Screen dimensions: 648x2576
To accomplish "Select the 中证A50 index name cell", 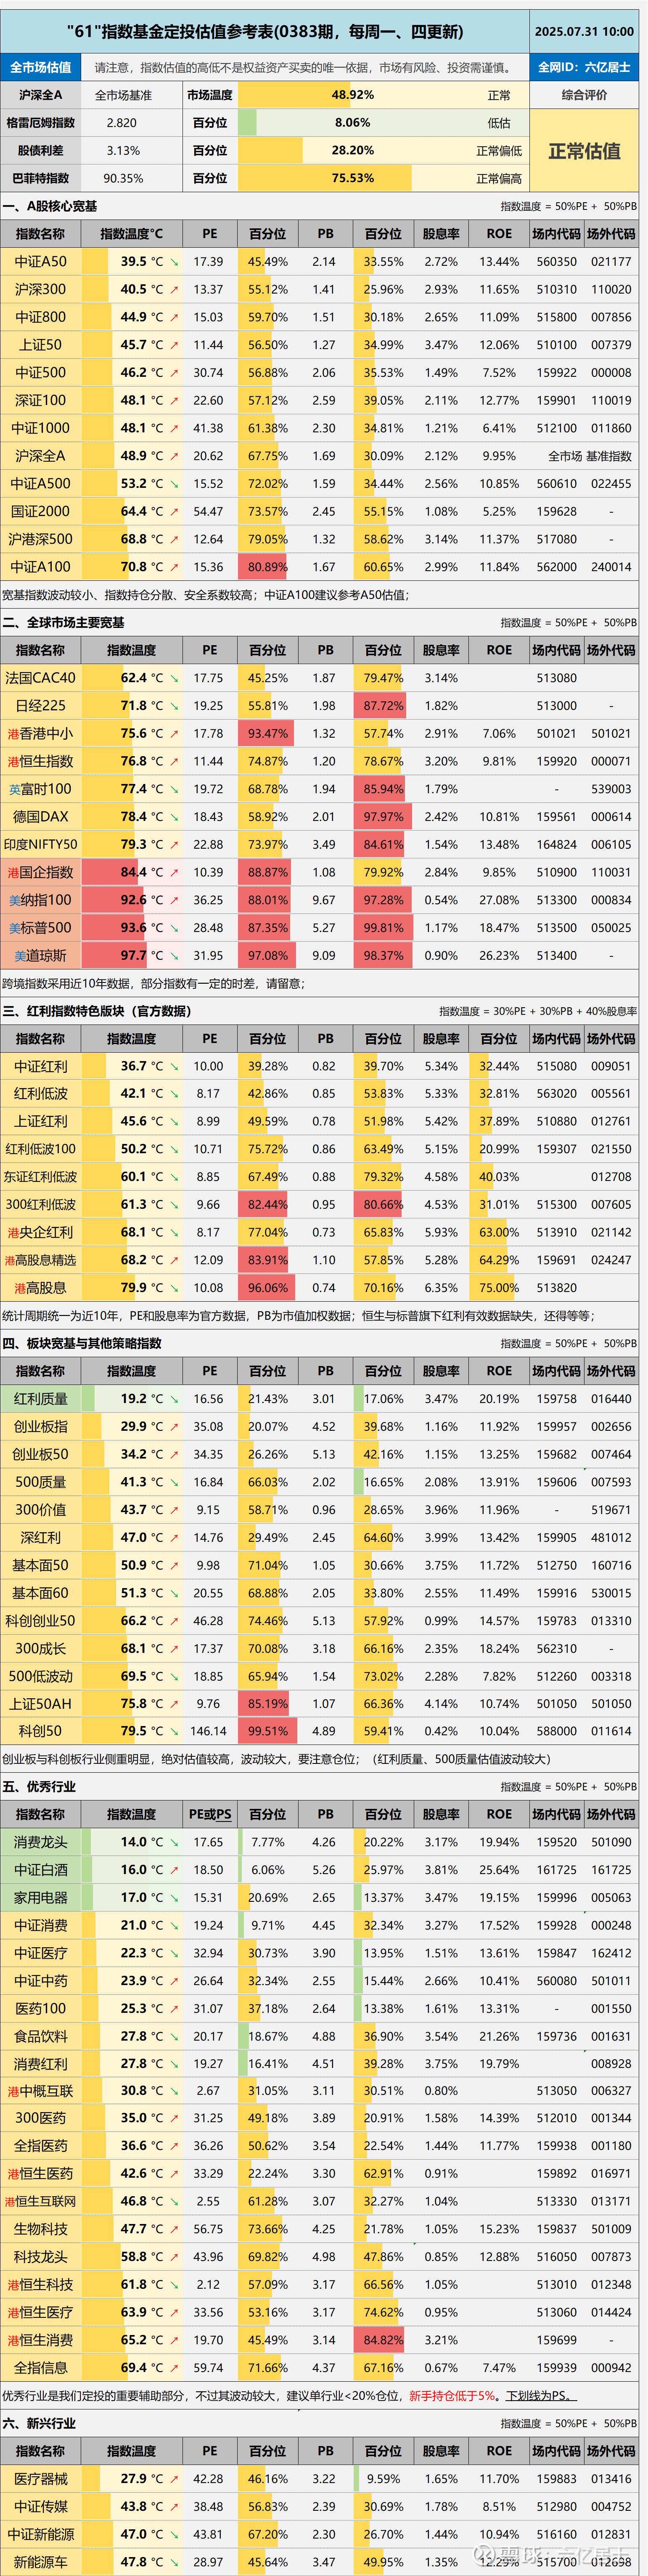I will pos(41,262).
